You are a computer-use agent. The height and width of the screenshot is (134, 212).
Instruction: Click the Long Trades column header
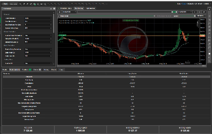pyautogui.click(x=132, y=74)
